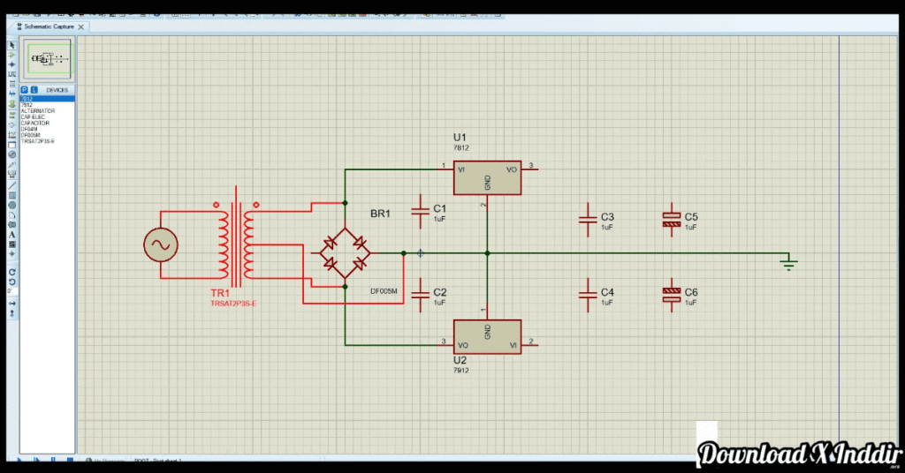
Task: Click the schematic overview thumbnail
Action: [49, 60]
